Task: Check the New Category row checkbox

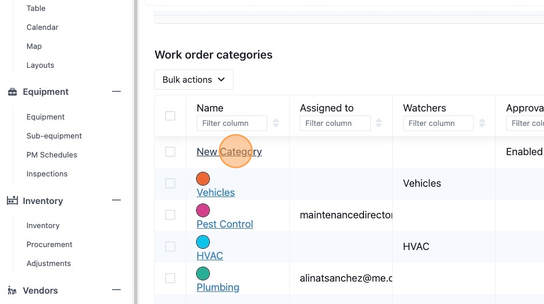Action: [170, 152]
